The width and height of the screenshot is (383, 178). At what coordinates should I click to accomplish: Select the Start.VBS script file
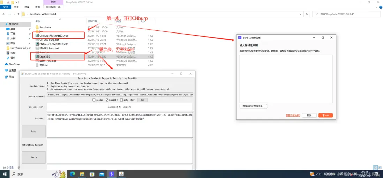pos(45,57)
